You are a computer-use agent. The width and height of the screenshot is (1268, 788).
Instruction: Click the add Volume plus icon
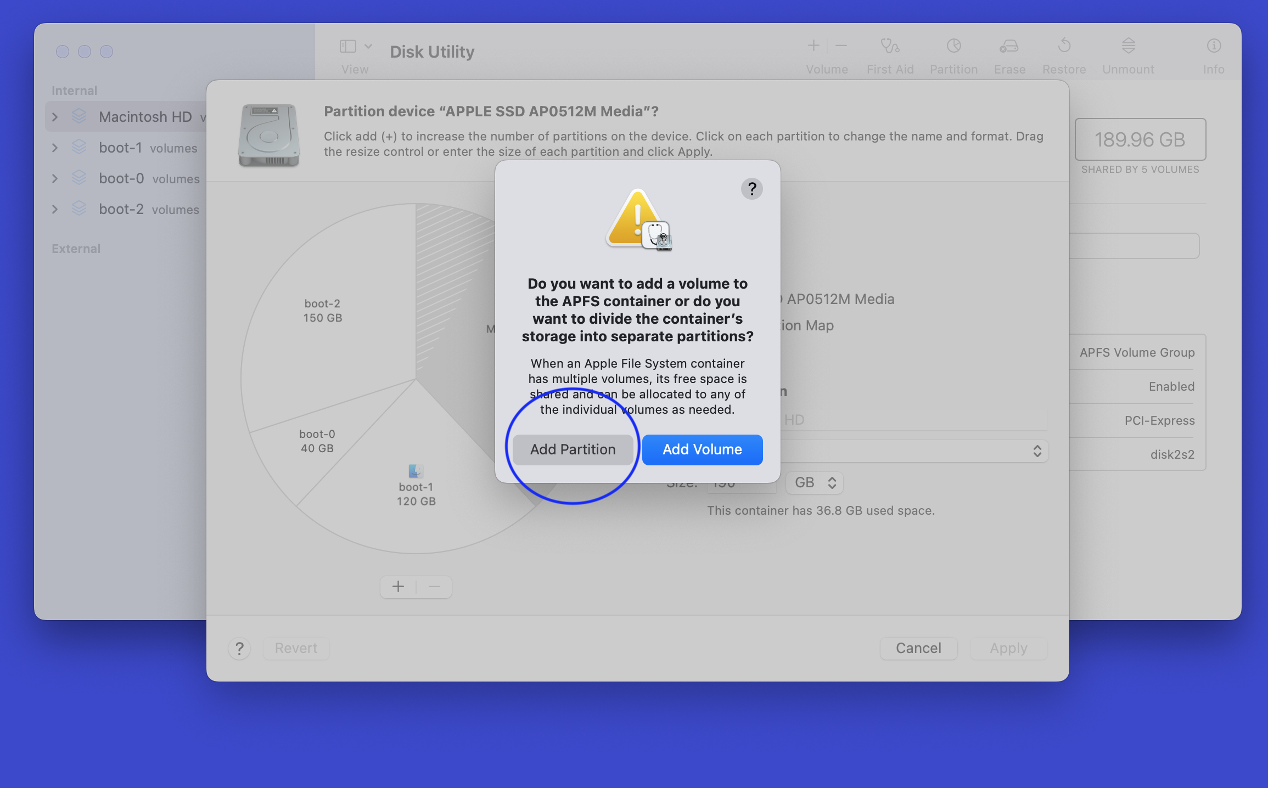click(813, 46)
